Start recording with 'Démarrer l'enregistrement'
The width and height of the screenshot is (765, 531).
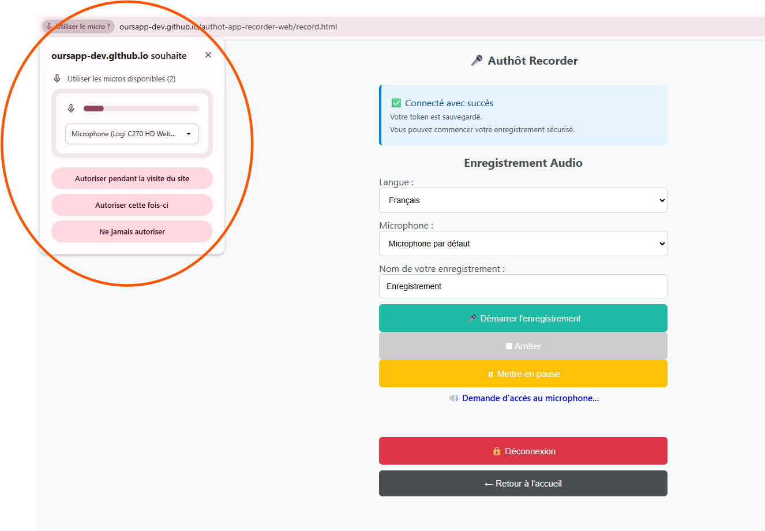523,318
